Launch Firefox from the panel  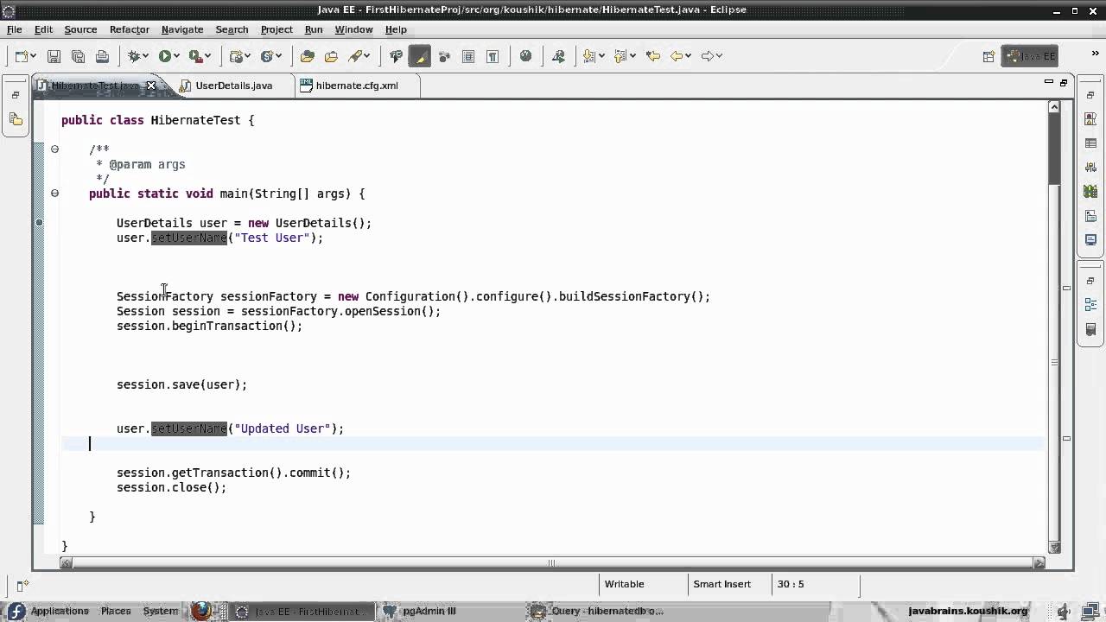coord(201,611)
